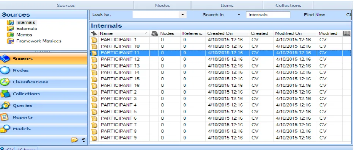
Task: Sort by References column header
Action: pos(193,33)
